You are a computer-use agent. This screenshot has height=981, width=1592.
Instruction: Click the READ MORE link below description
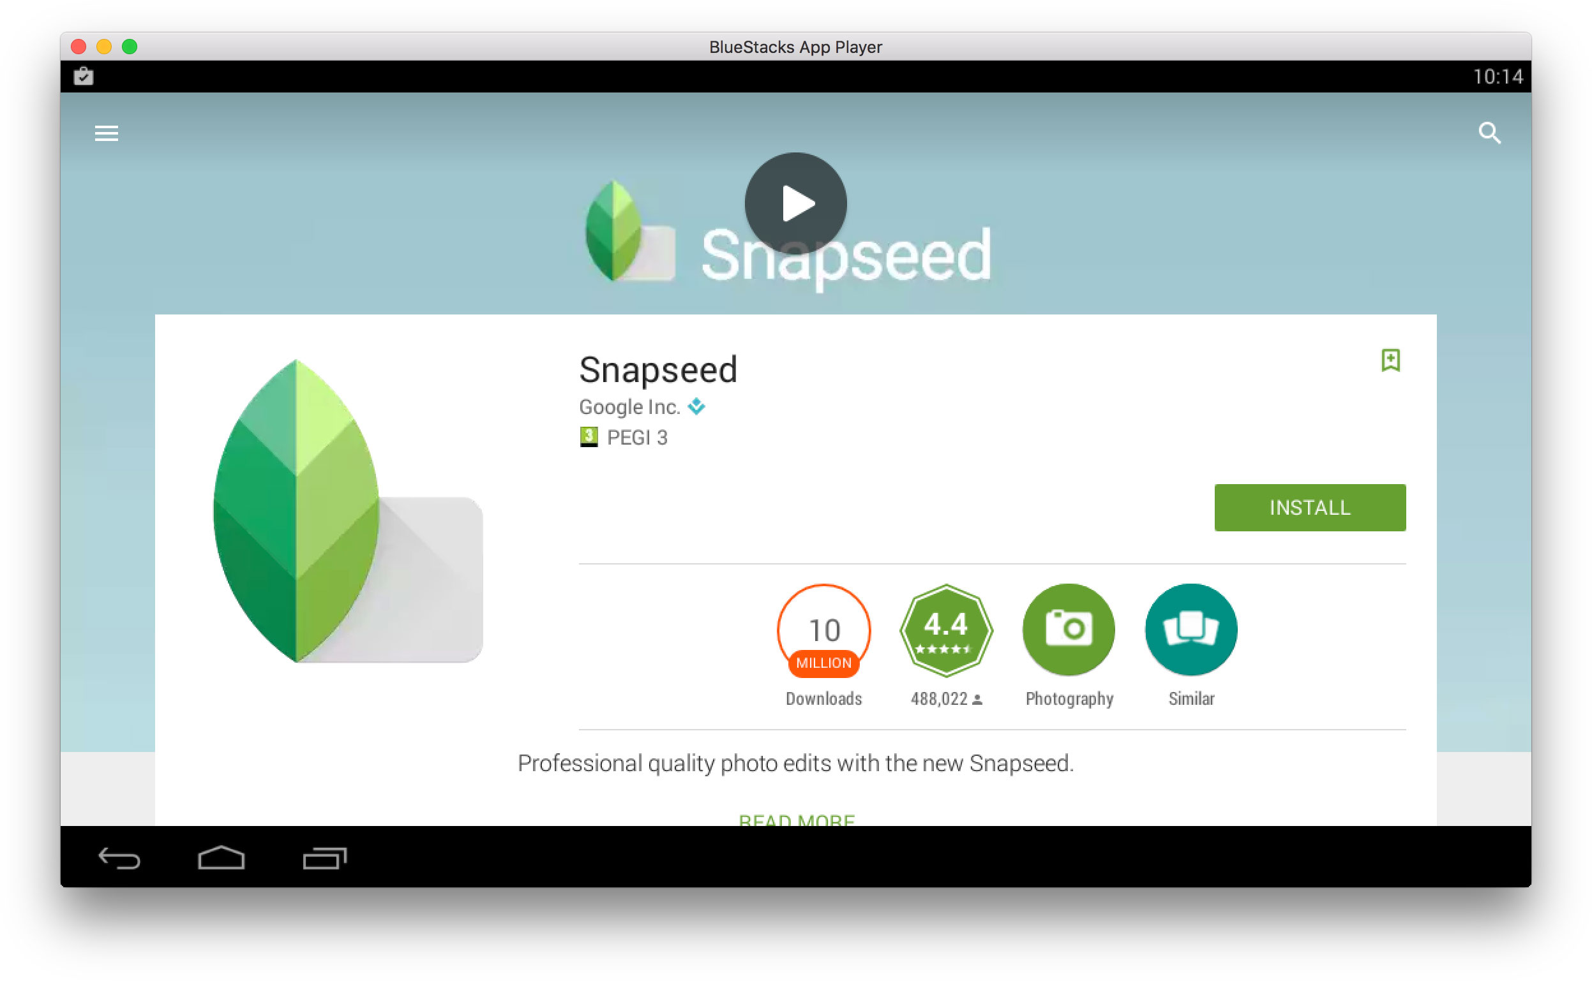(x=796, y=821)
